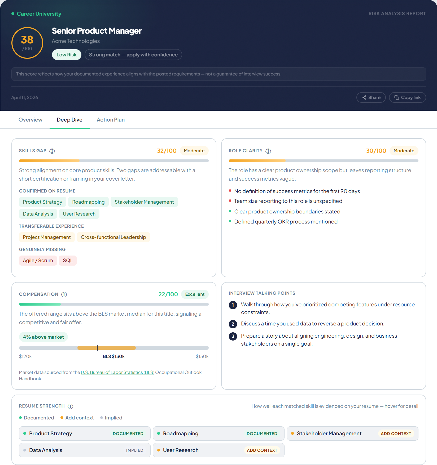Click the Acme Technologies company name
Image resolution: width=437 pixels, height=465 pixels.
tap(76, 41)
